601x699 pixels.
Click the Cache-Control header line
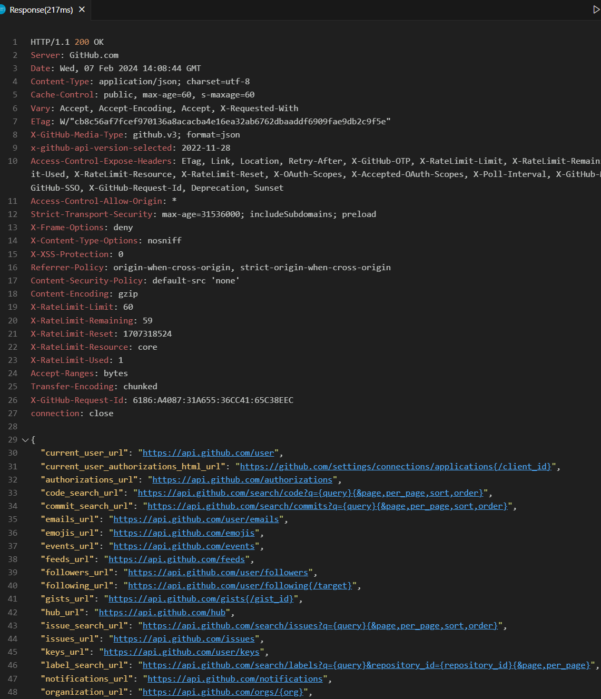pyautogui.click(x=143, y=95)
